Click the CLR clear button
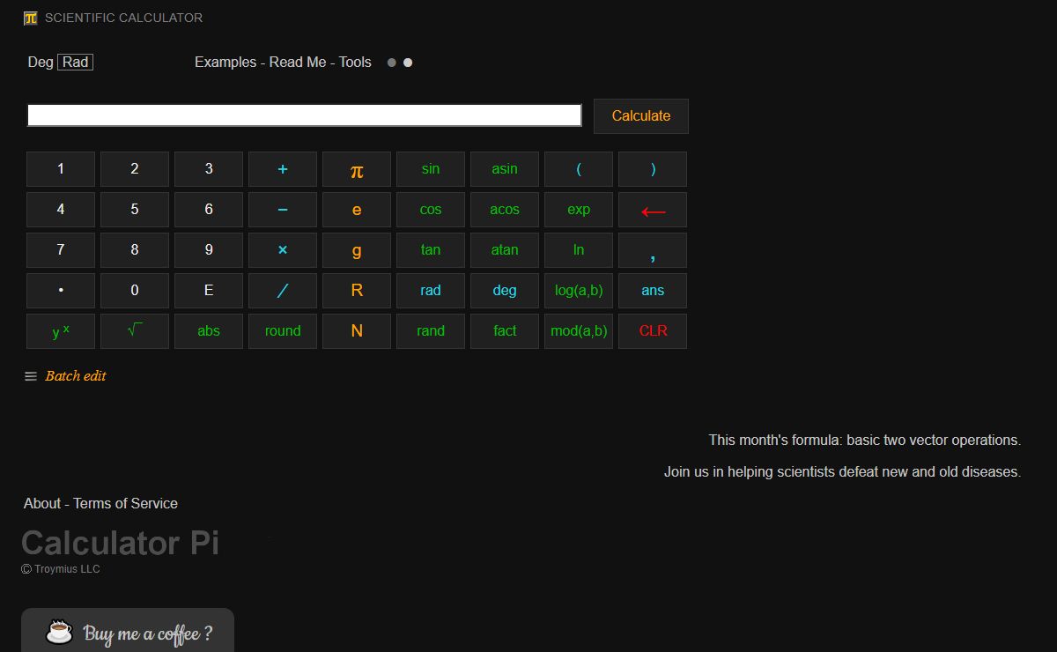 tap(653, 331)
